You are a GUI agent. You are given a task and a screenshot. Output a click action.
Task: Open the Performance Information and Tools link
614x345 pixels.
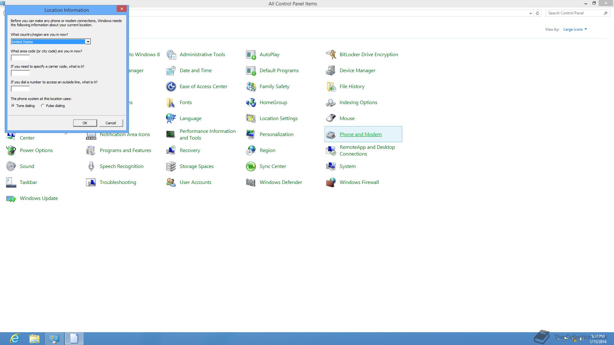(208, 134)
